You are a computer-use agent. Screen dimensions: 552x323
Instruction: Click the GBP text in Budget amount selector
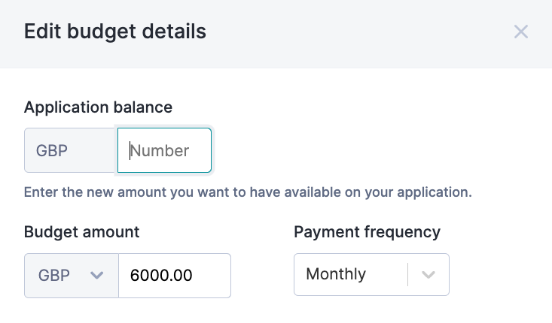coord(53,275)
